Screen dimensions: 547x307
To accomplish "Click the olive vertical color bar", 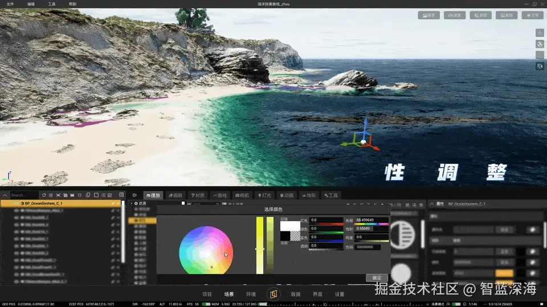I will point(270,245).
